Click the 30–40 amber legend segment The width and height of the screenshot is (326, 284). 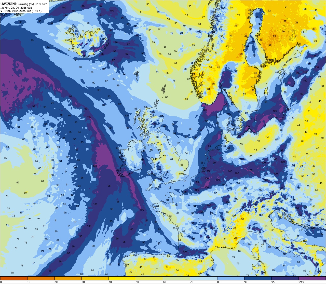(95, 278)
